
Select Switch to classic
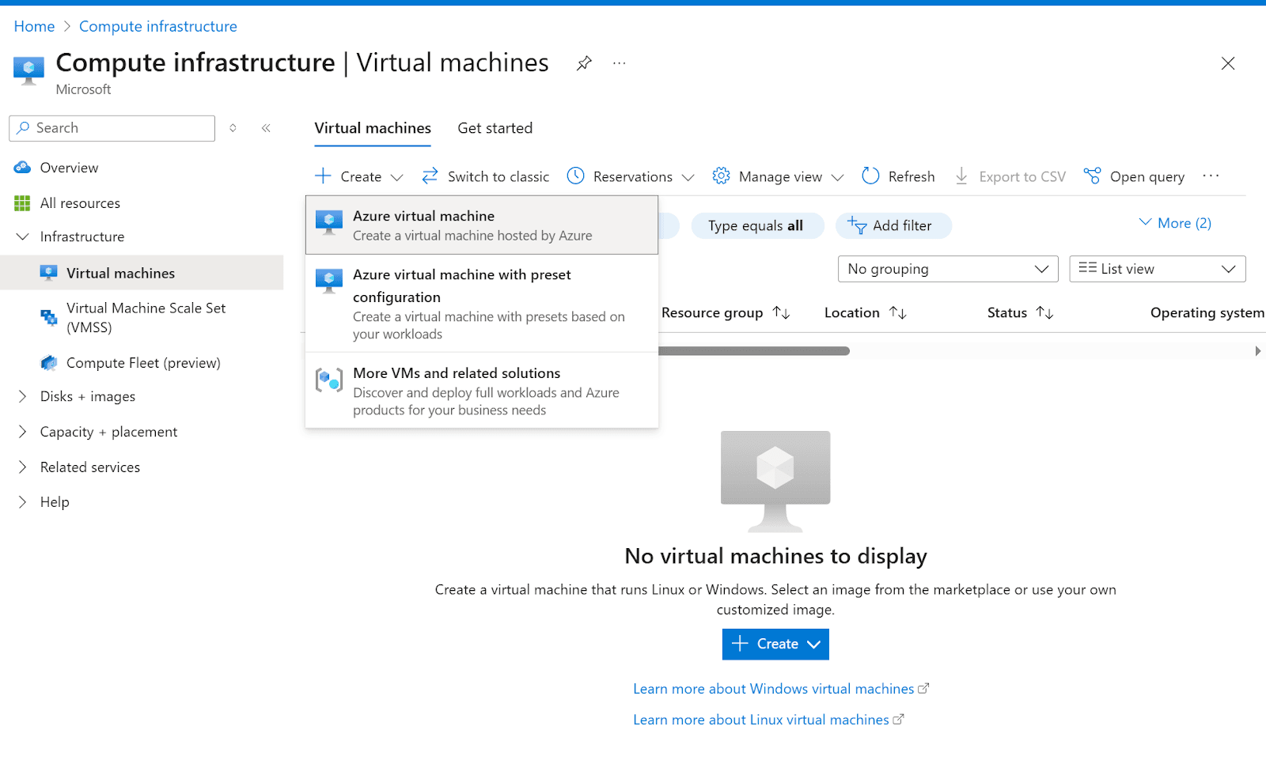[x=485, y=176]
